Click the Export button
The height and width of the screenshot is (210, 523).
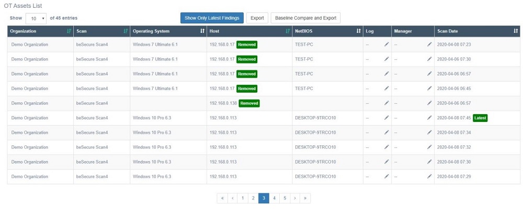[257, 18]
